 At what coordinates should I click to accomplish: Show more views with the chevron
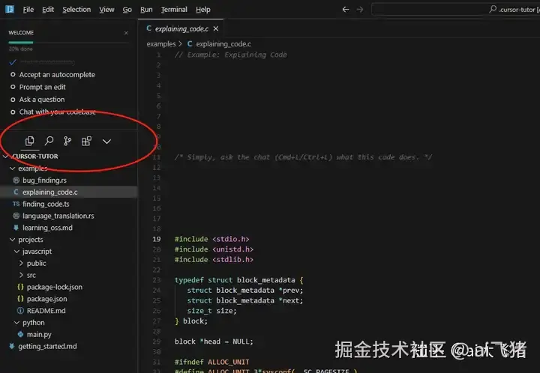pos(106,142)
